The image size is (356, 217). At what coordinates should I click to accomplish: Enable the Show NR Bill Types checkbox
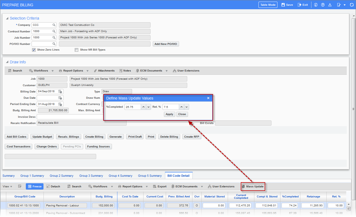77,50
